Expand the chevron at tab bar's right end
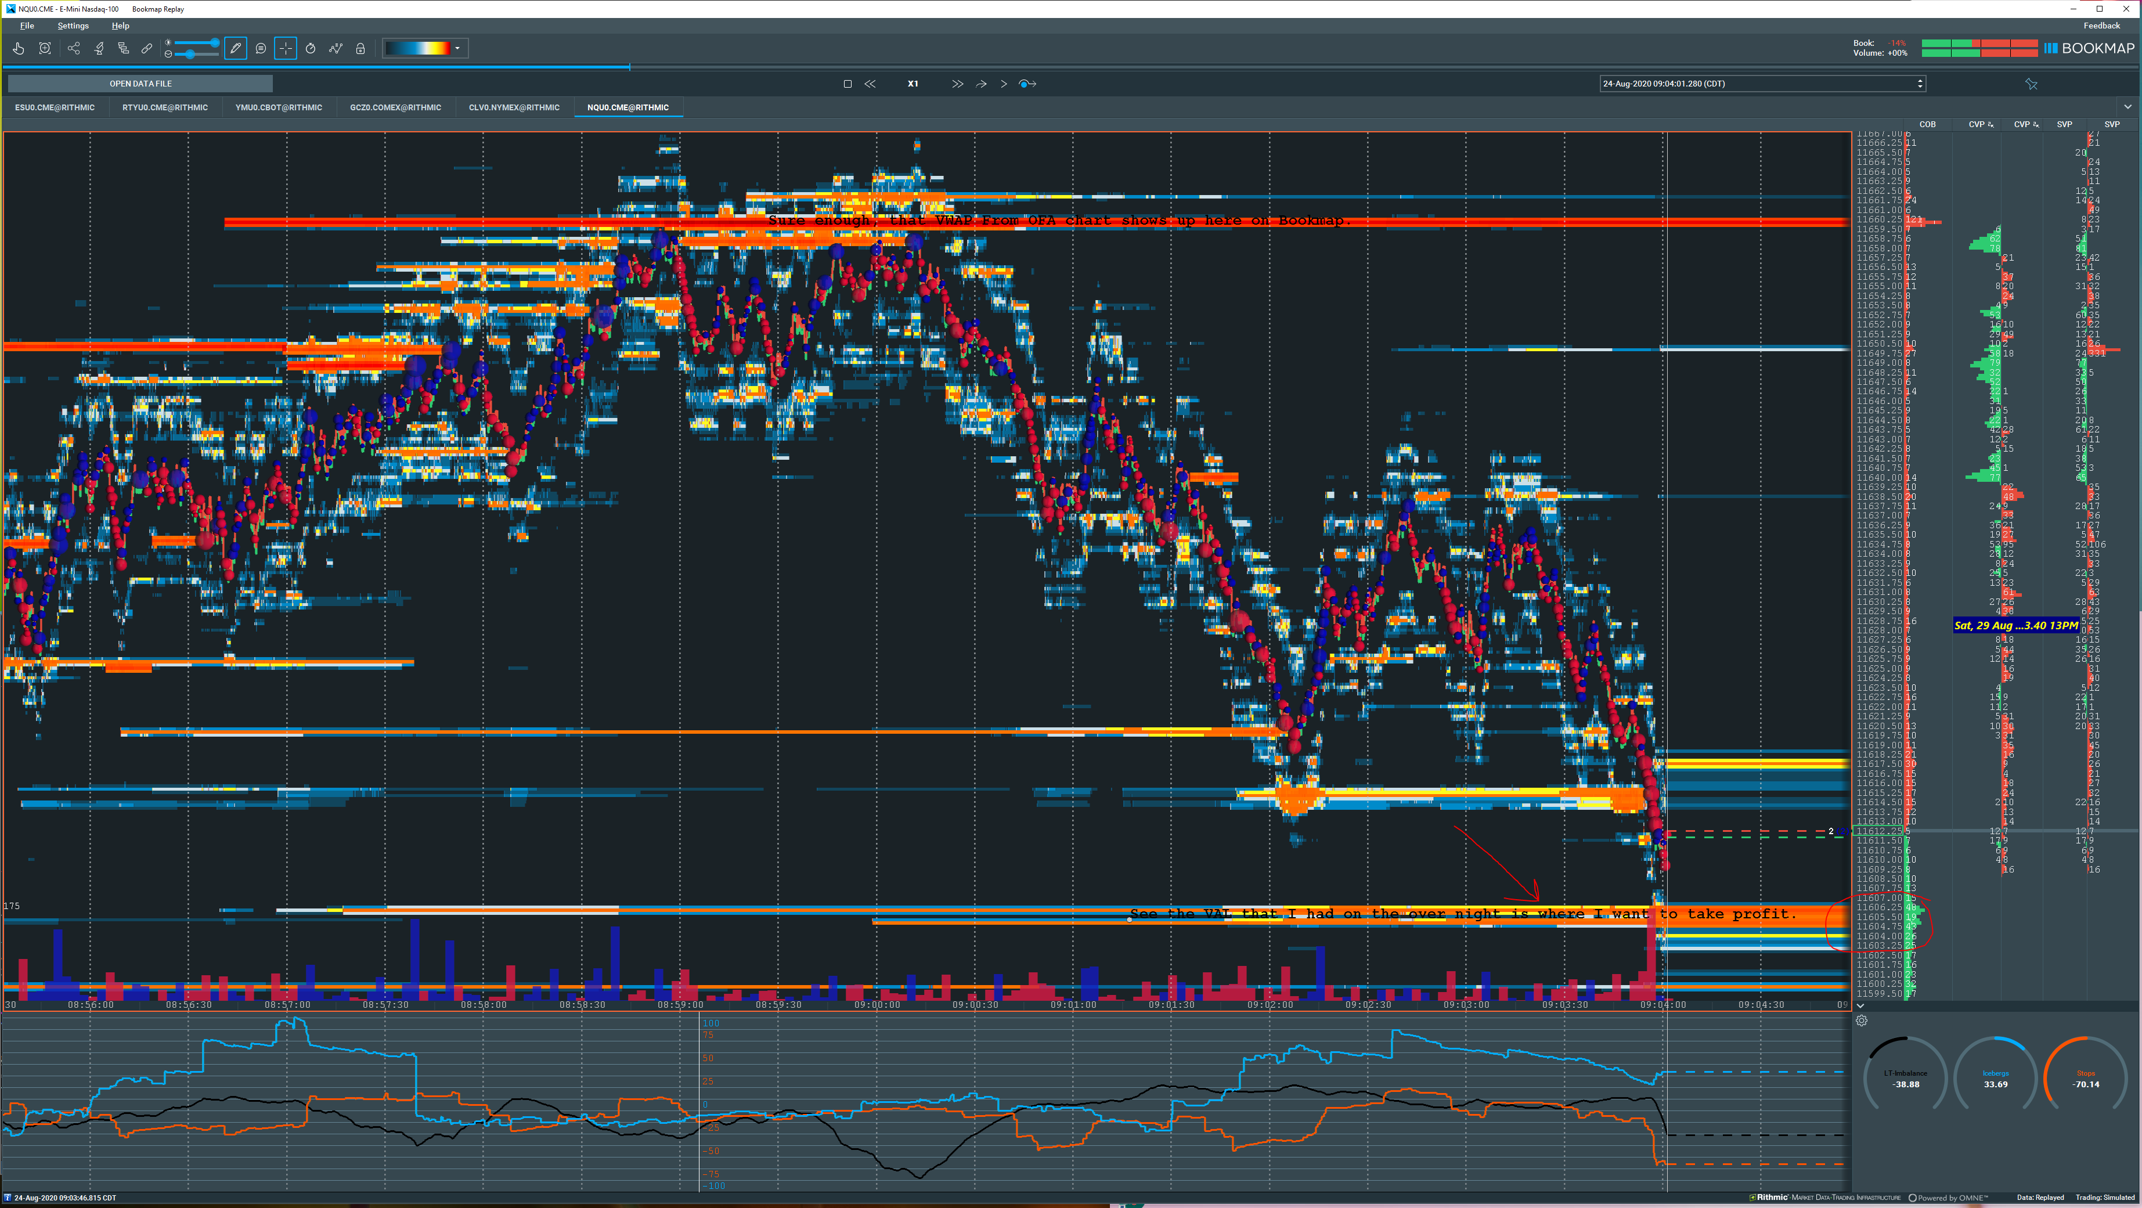 click(x=2128, y=107)
